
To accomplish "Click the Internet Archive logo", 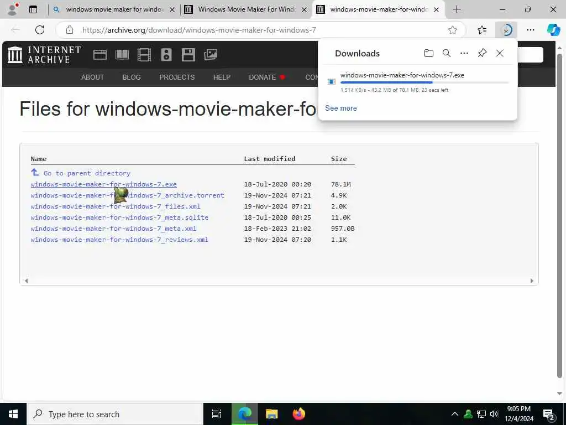I will [x=44, y=55].
